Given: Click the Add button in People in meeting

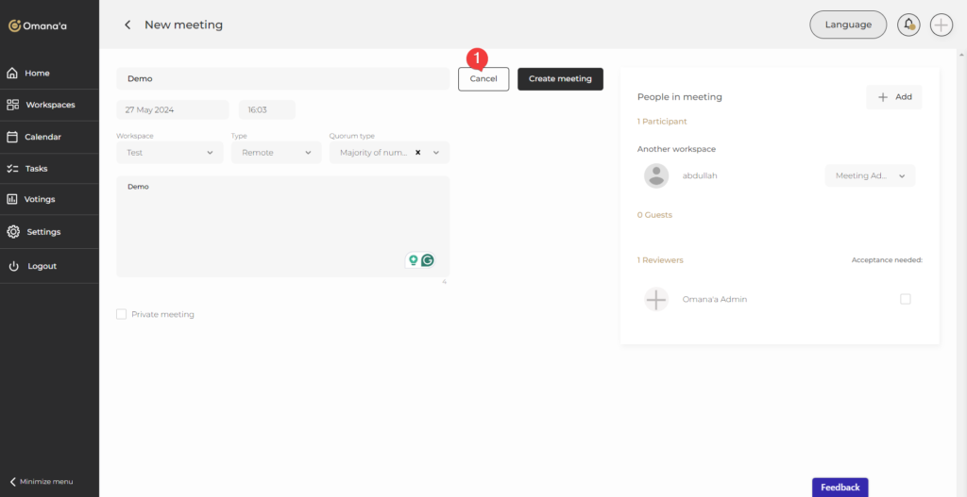Looking at the screenshot, I should [894, 97].
